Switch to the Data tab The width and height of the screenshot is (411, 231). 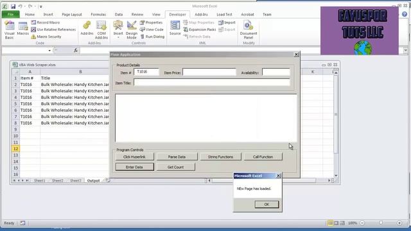pos(119,14)
